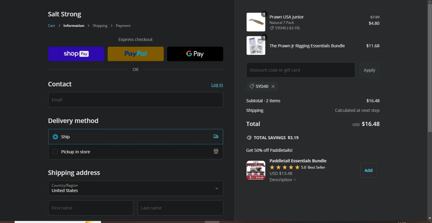
Task: Click the Last name field
Action: tap(180, 208)
